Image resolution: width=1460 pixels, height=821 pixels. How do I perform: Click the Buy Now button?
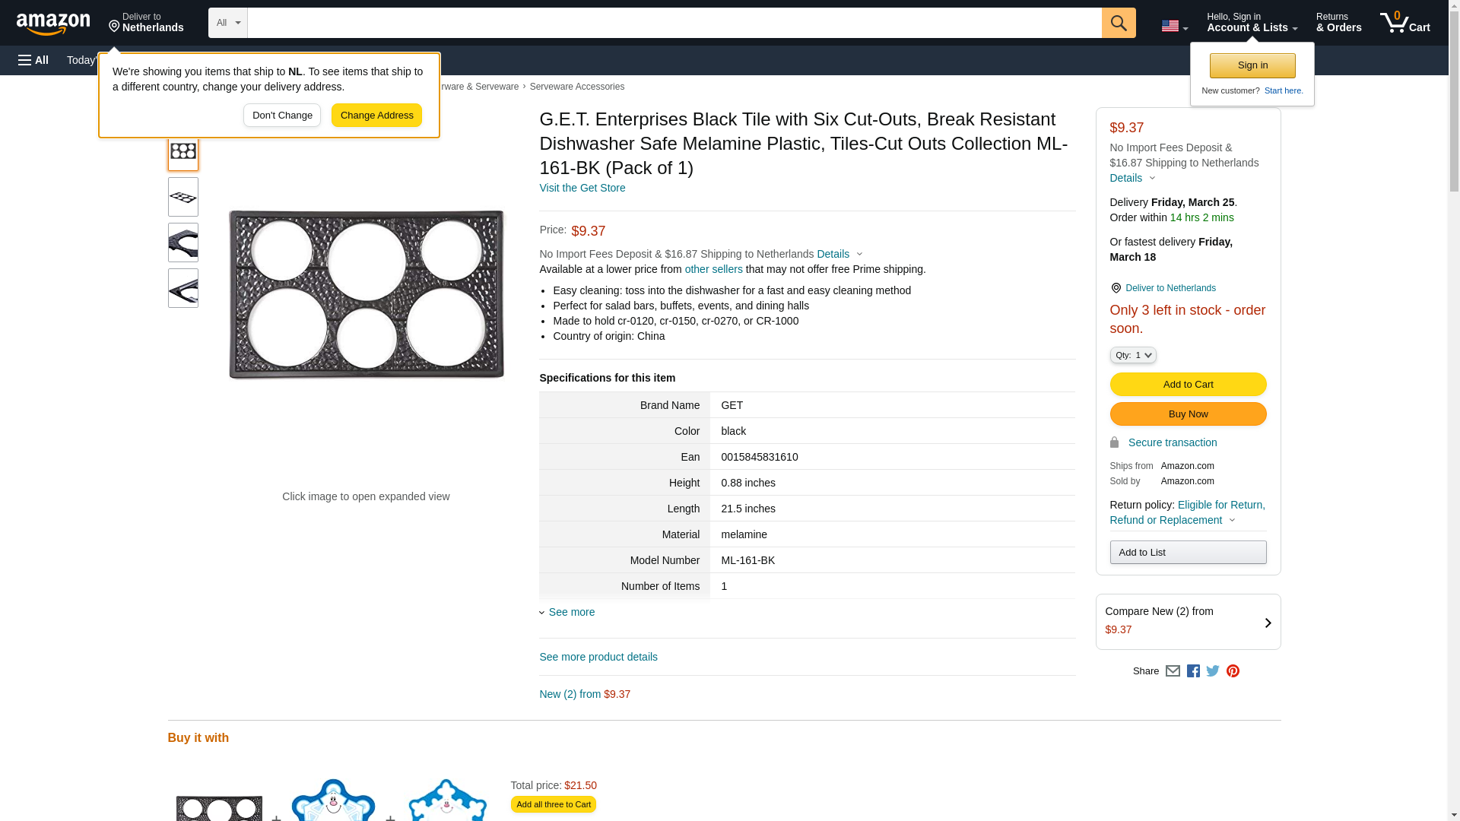click(1188, 414)
